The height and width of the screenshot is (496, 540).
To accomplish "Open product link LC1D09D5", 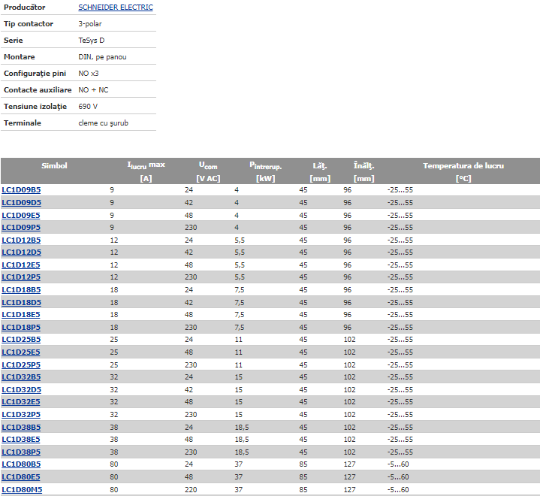I will (21, 203).
